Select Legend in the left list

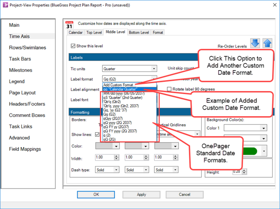pyautogui.click(x=17, y=81)
